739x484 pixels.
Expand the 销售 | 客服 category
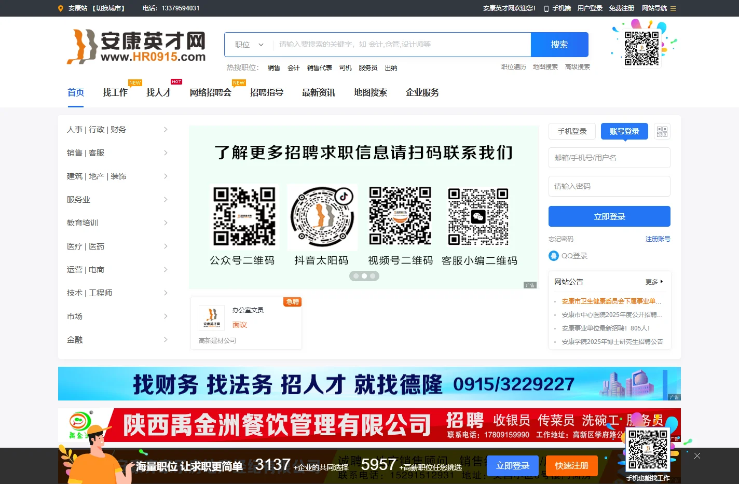tap(117, 153)
